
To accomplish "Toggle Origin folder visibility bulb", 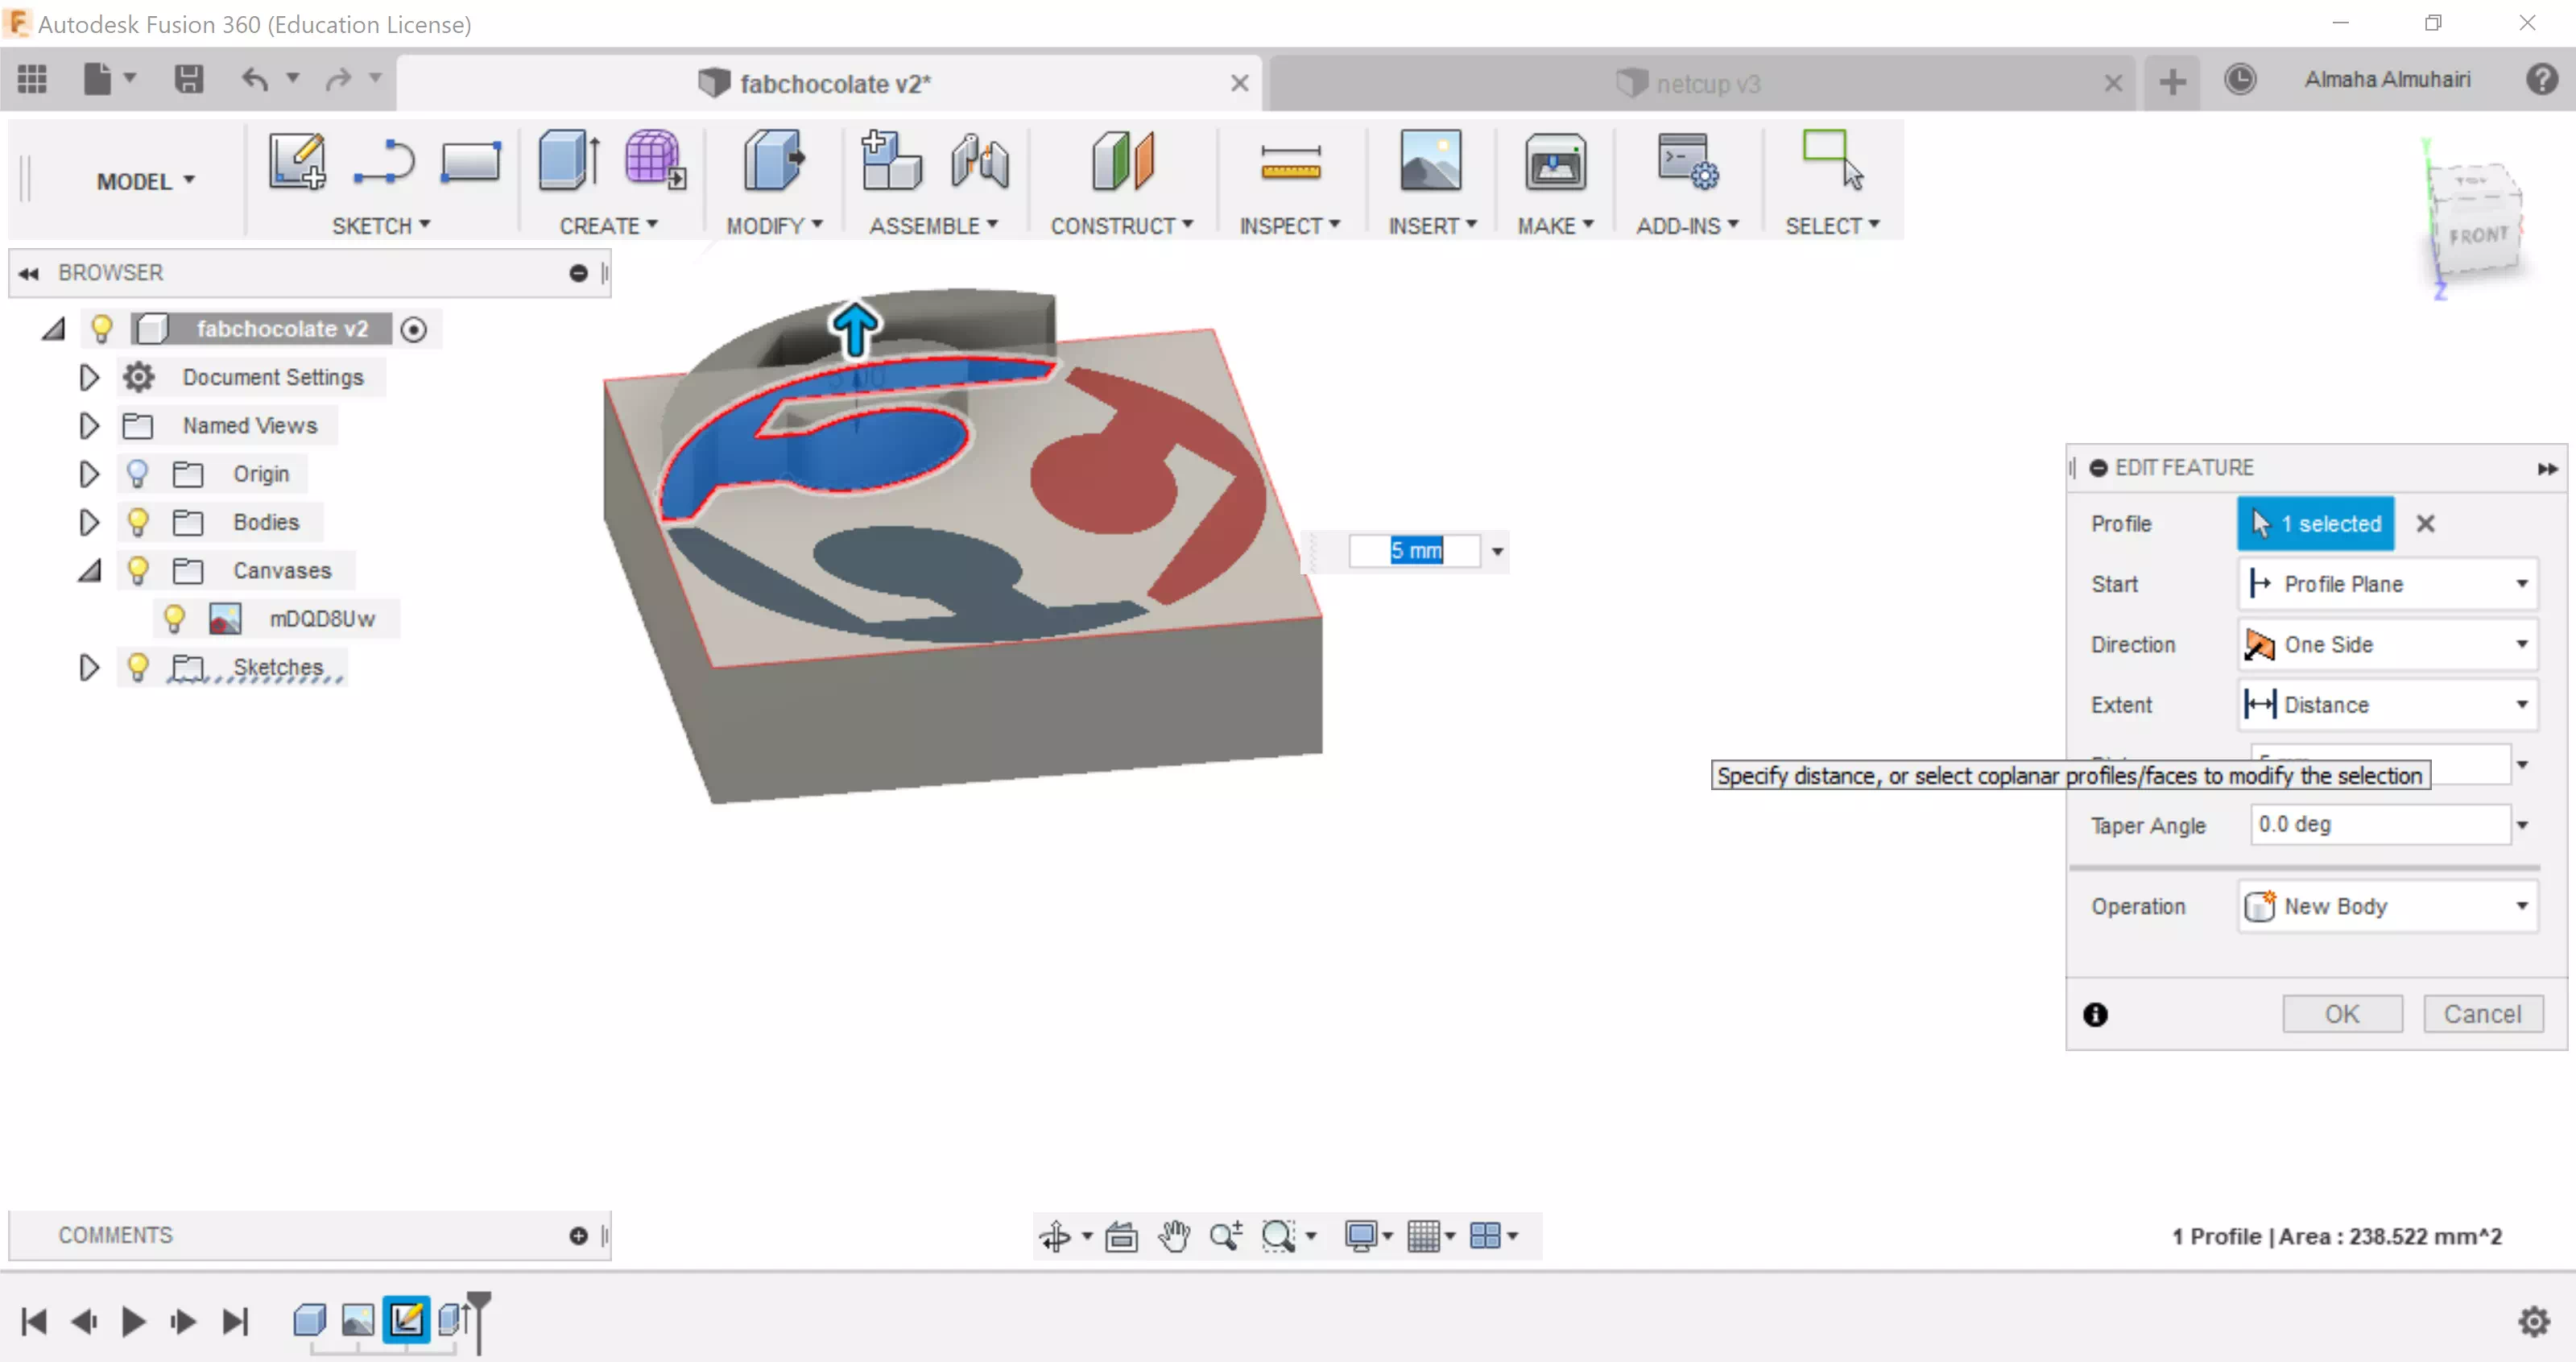I will tap(138, 474).
